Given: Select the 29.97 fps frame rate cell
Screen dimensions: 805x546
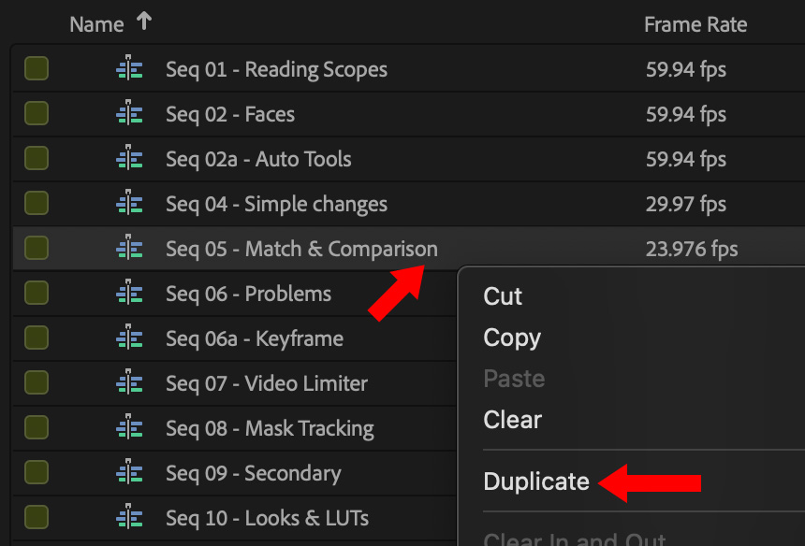Looking at the screenshot, I should pyautogui.click(x=686, y=204).
